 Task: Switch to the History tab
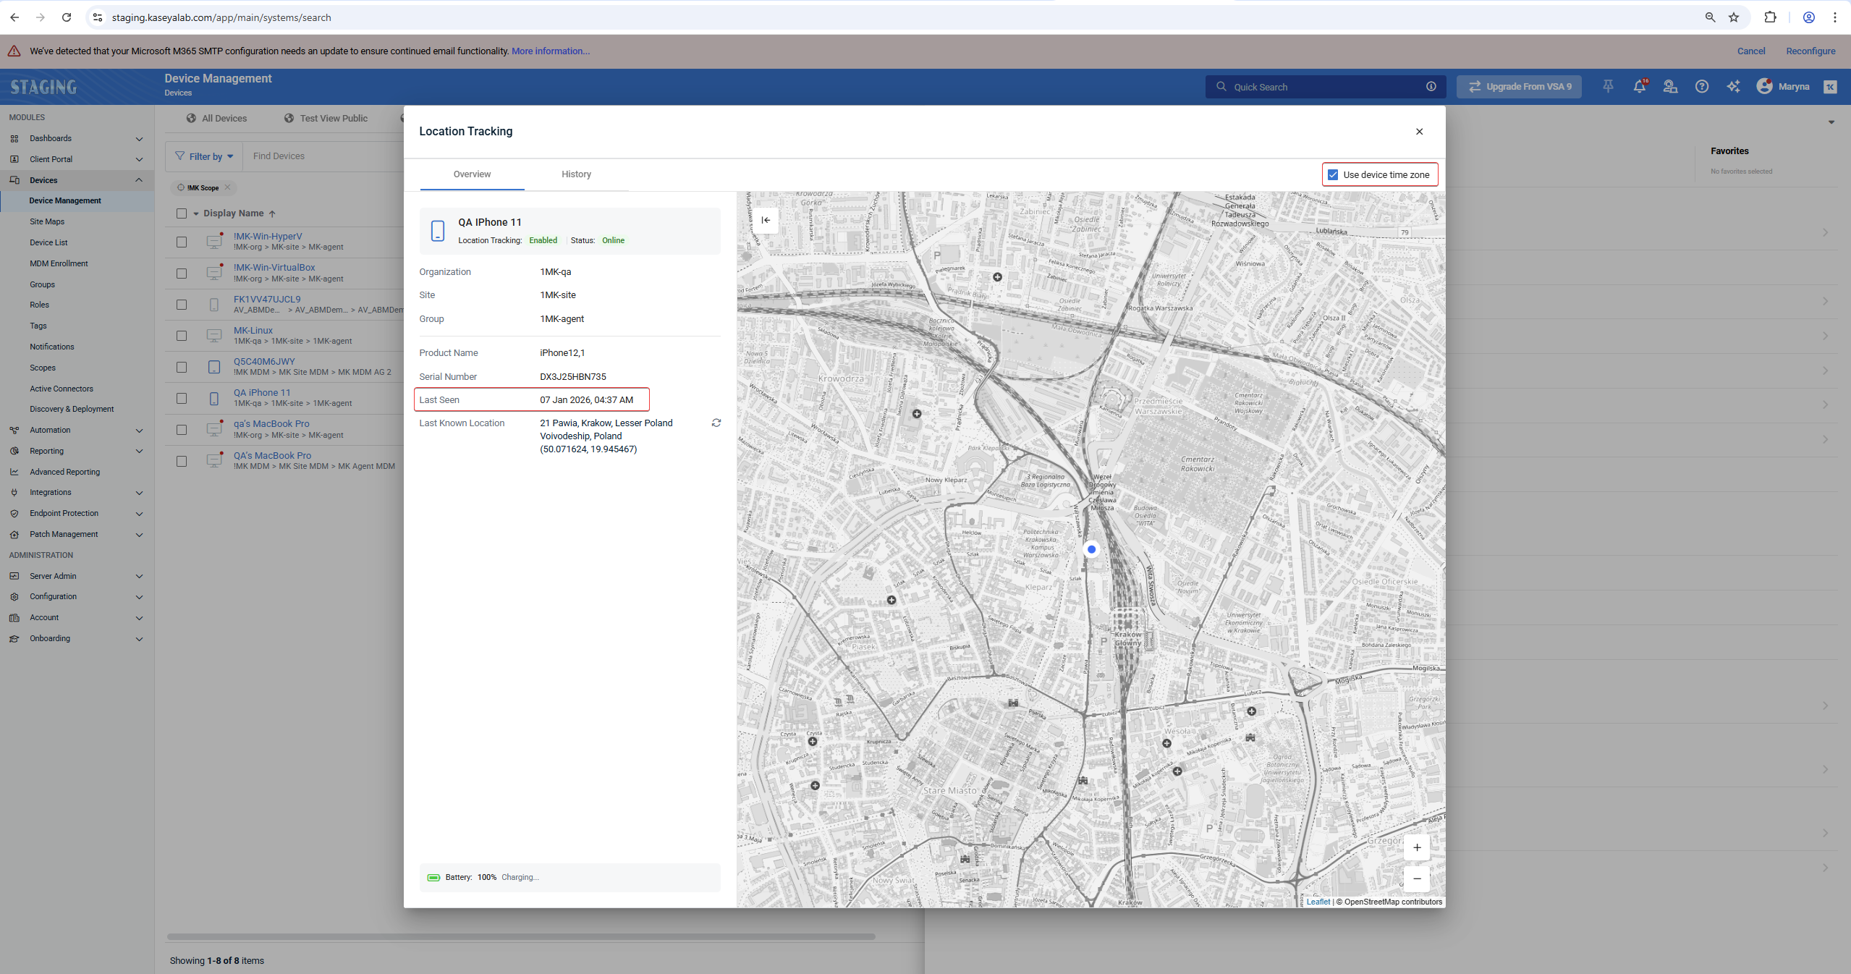576,174
